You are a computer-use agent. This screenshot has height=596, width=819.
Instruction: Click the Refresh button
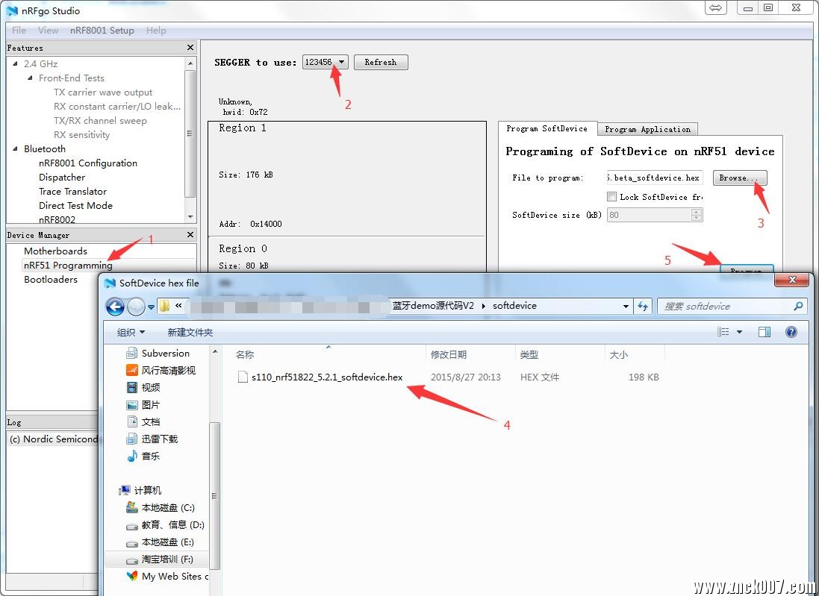pos(381,62)
